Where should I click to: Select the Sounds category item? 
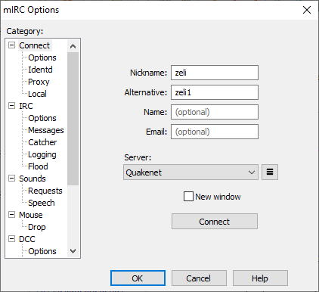click(33, 179)
